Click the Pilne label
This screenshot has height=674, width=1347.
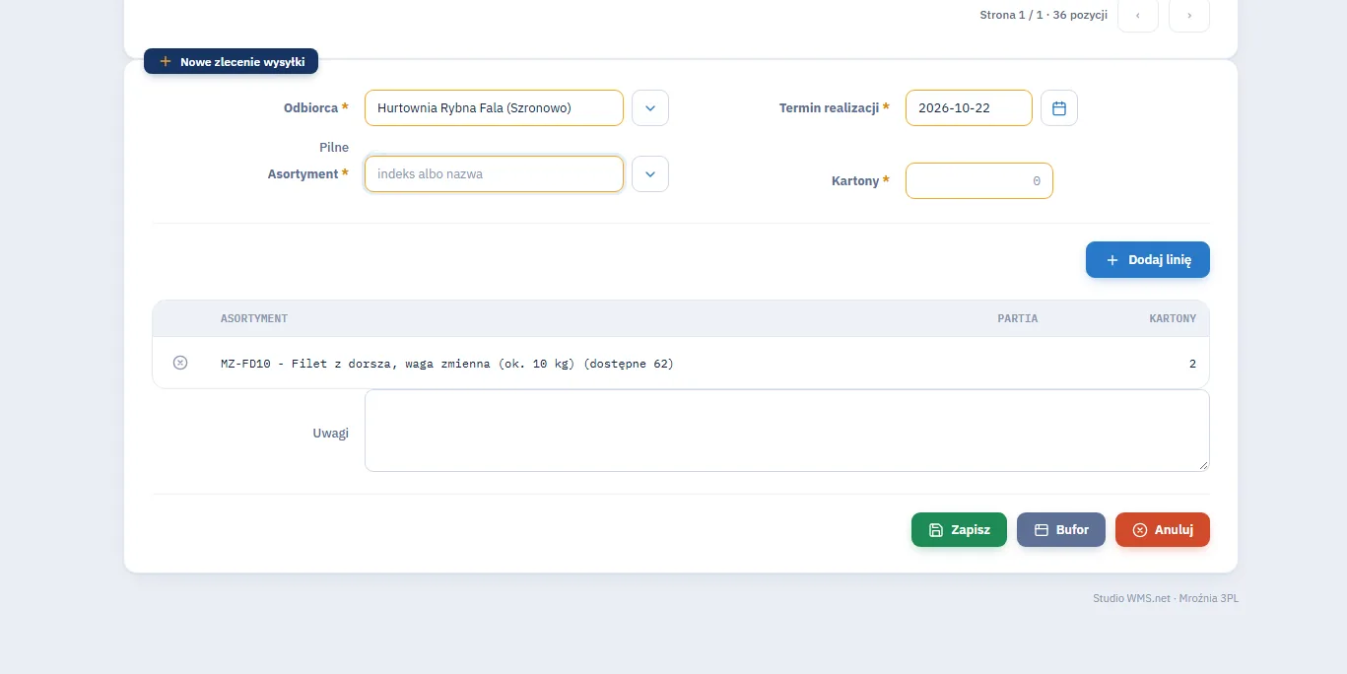(x=334, y=147)
